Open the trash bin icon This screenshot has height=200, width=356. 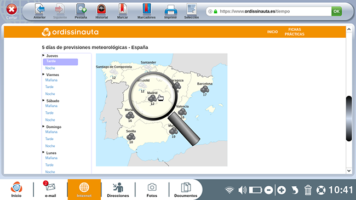point(308,190)
